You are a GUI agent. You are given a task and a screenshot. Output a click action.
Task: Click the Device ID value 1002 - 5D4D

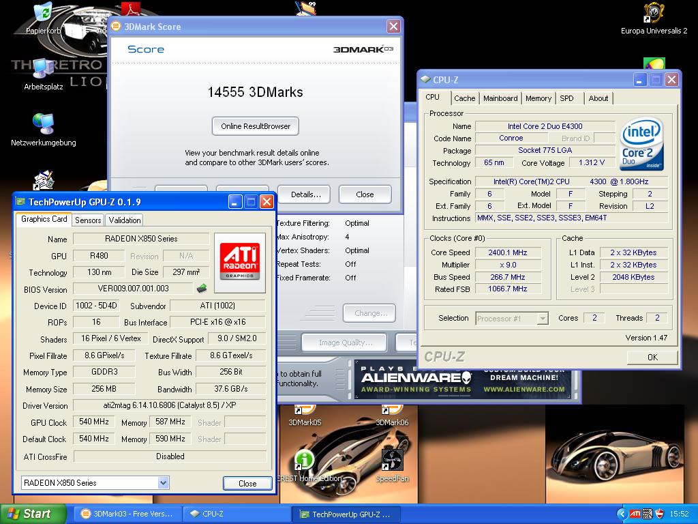(x=96, y=305)
